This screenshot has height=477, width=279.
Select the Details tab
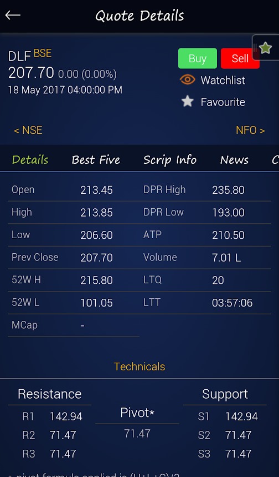pyautogui.click(x=30, y=160)
